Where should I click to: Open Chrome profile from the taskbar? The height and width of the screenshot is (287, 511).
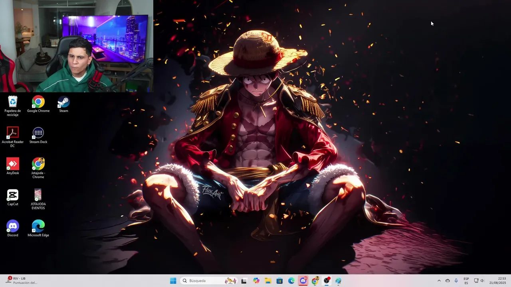pos(315,281)
